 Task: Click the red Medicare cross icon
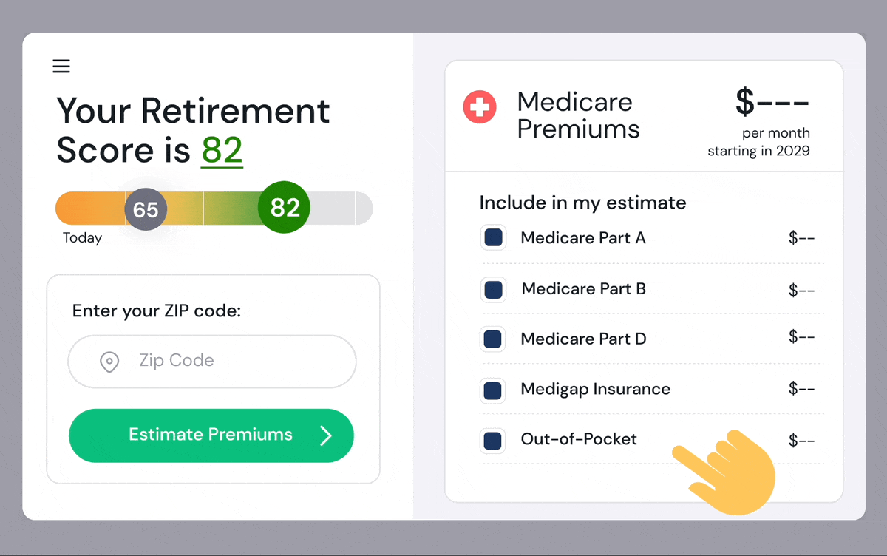click(480, 107)
